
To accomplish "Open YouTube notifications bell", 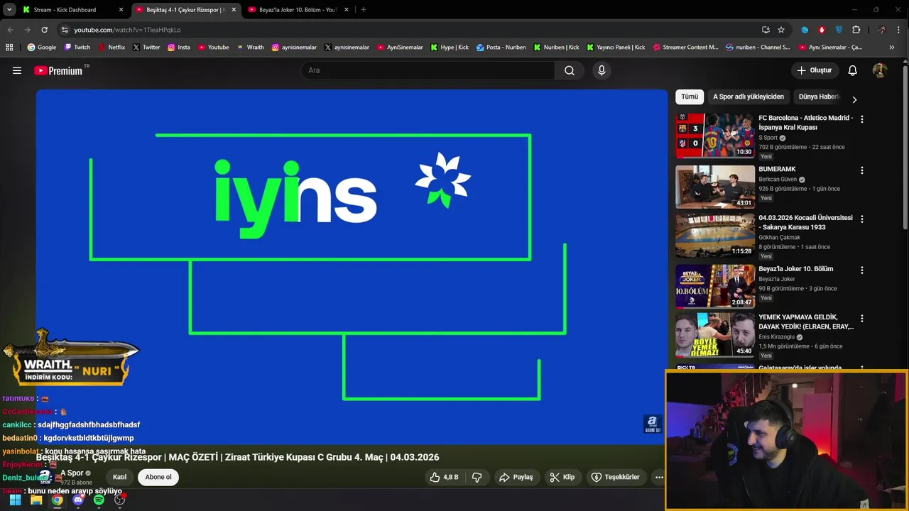I will (x=853, y=70).
